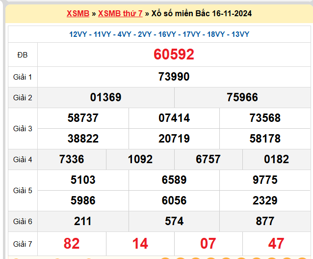Select Giải 5 number 2329
Image resolution: width=313 pixels, height=259 pixels.
[265, 201]
